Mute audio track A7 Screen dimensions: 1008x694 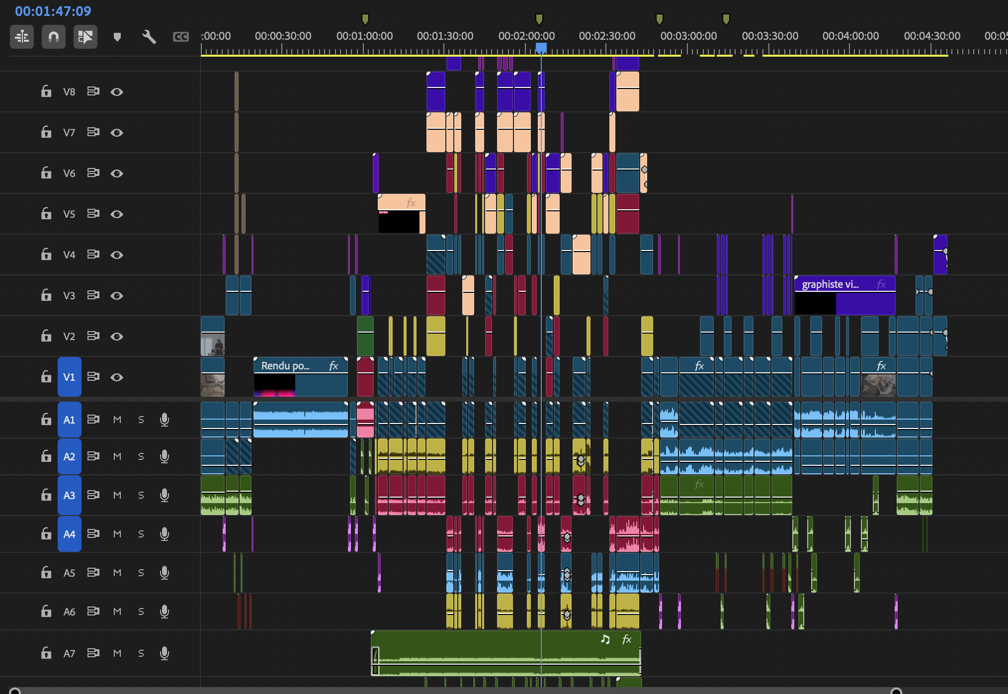coord(117,653)
